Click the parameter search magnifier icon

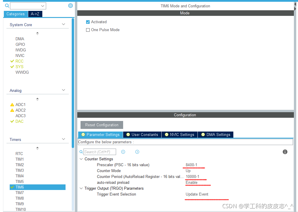click(x=81, y=152)
